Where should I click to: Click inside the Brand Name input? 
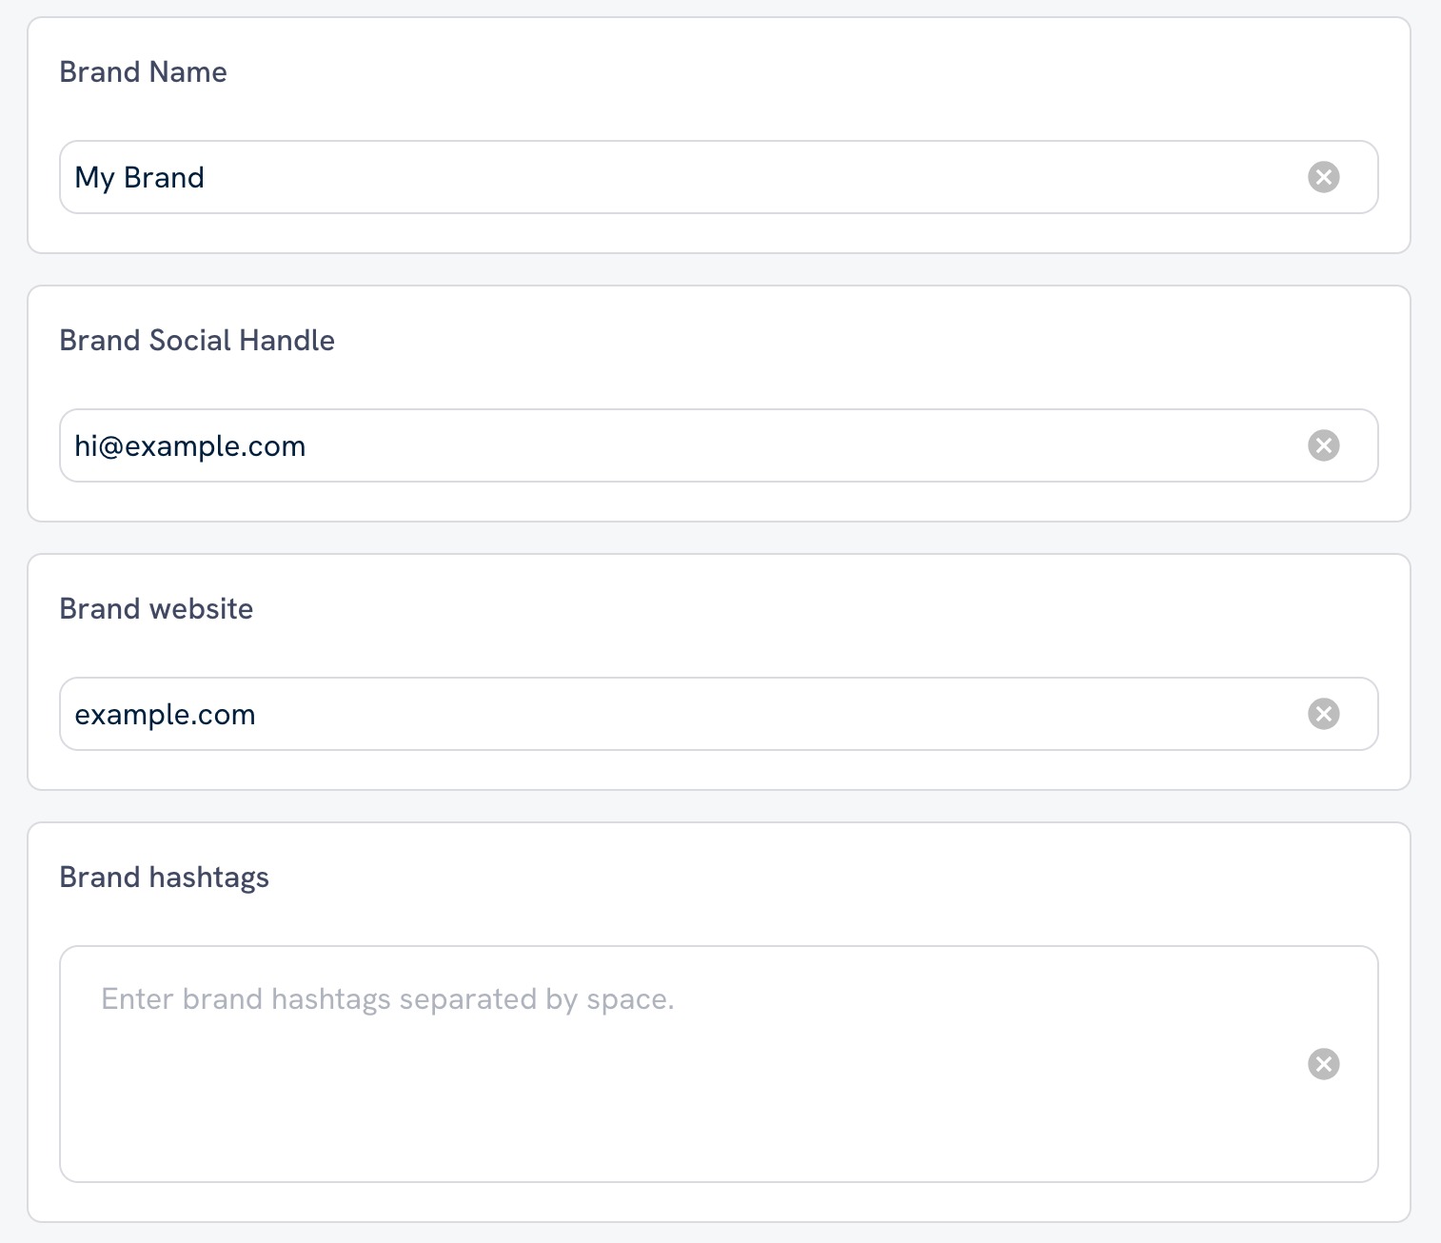666,177
